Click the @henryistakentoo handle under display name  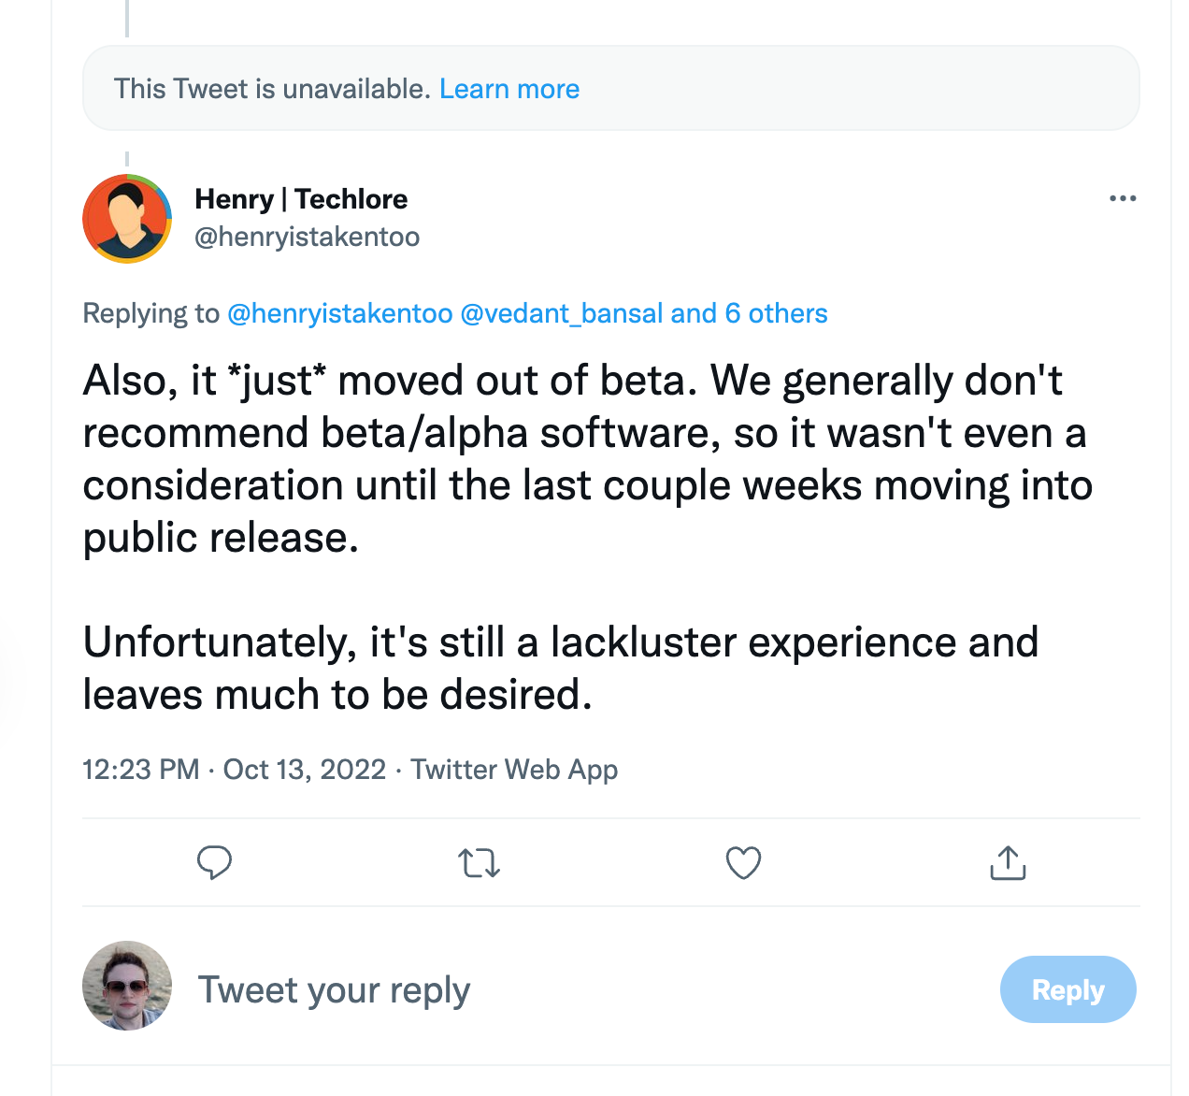pos(307,237)
